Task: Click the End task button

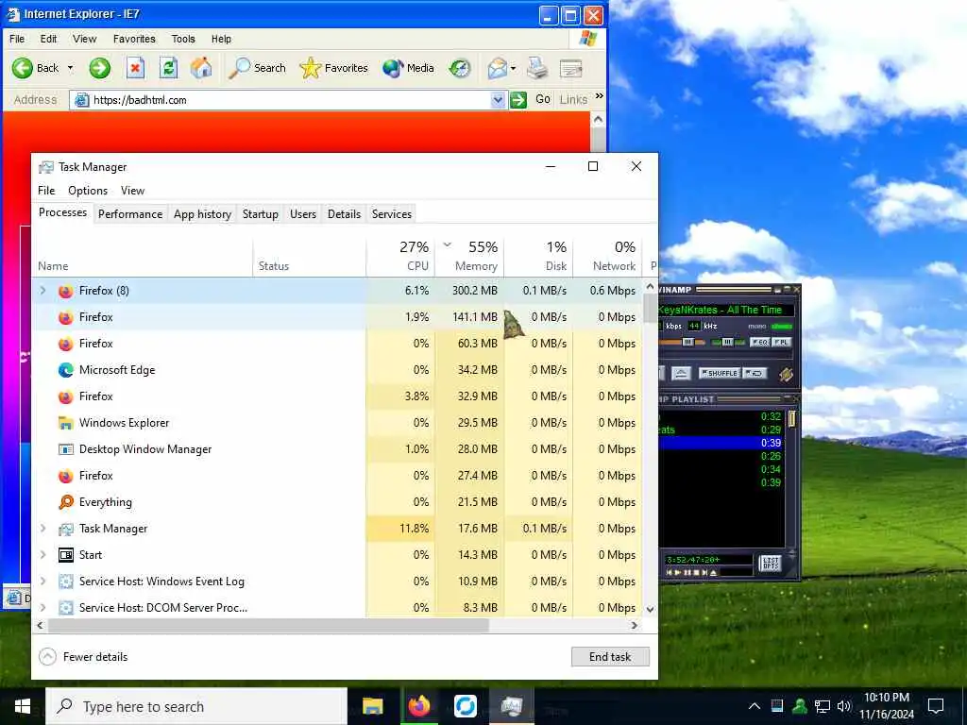Action: pyautogui.click(x=610, y=657)
